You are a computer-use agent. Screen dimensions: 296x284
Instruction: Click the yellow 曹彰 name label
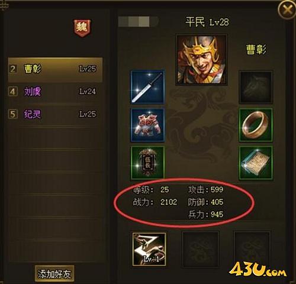coord(256,49)
